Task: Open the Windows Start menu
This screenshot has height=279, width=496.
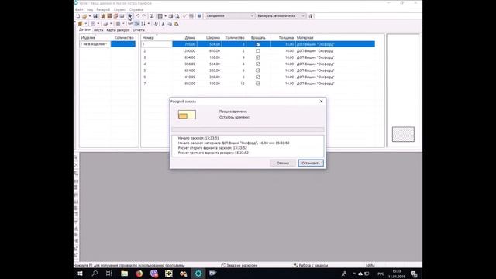Action: 80,274
